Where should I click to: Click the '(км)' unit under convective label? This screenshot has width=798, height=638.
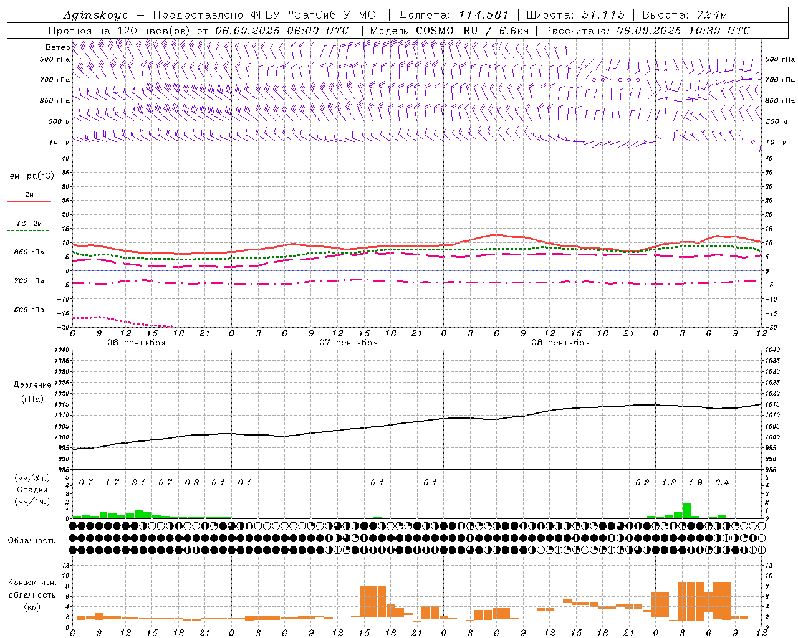pos(32,607)
